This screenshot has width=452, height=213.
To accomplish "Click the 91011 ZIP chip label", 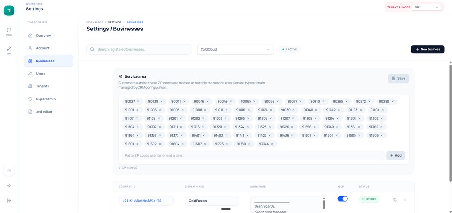I will coord(218,110).
